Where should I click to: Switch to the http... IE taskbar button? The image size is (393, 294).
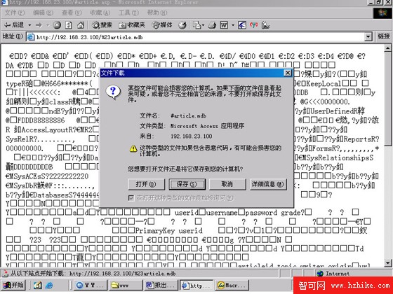click(196, 286)
